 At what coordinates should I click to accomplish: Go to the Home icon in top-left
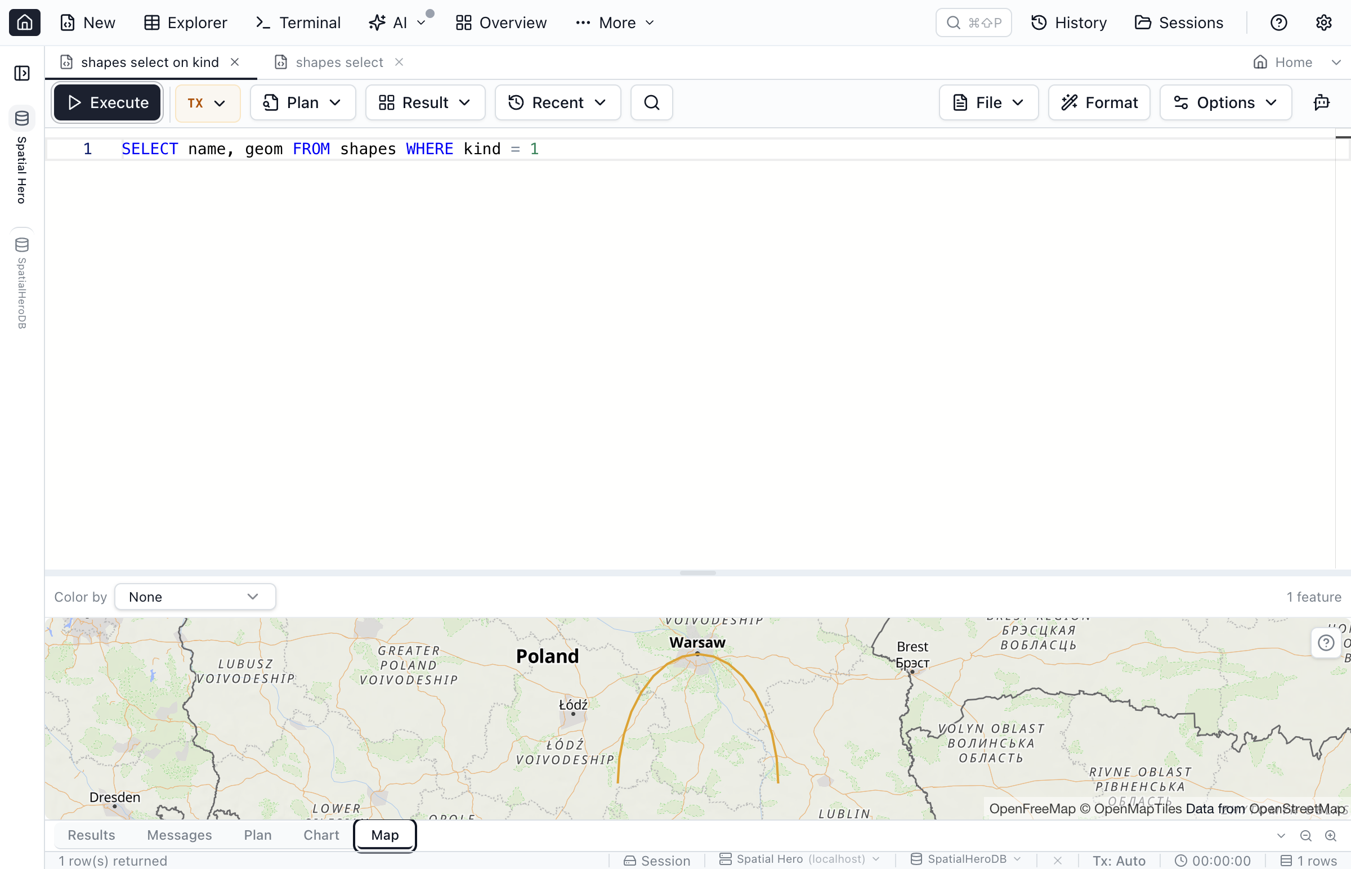(24, 23)
